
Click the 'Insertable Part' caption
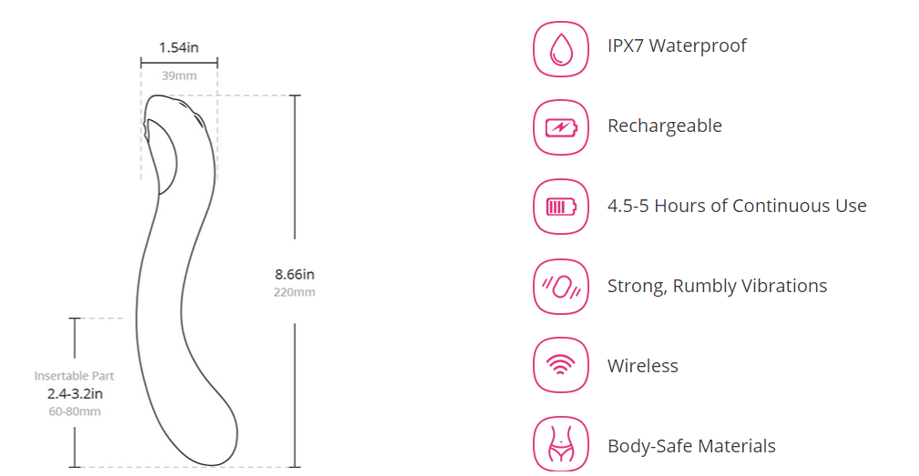75,376
